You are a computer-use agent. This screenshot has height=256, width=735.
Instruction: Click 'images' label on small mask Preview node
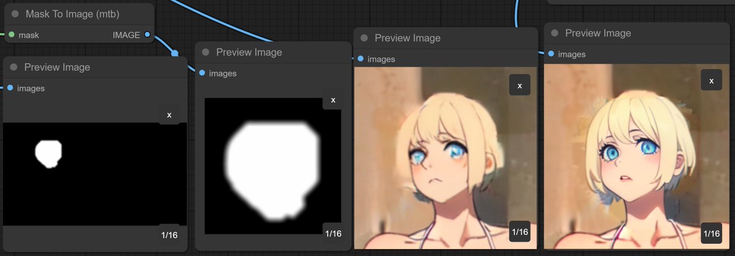31,88
